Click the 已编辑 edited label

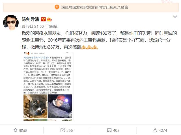point(52,26)
